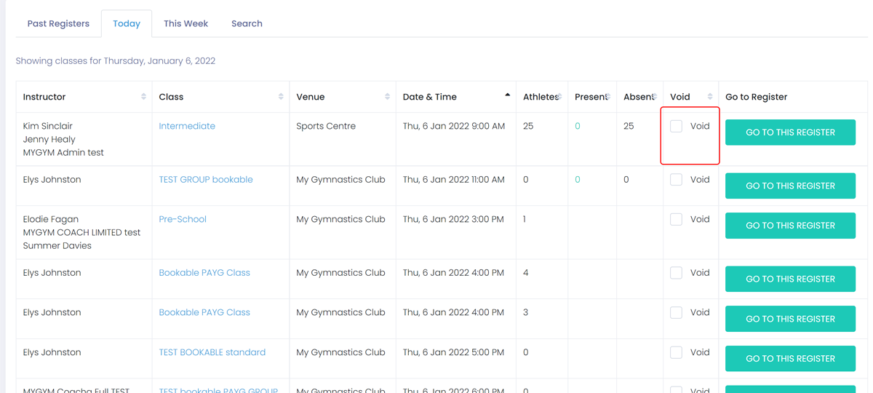
Task: Go to register for TEST BOOKABLE standard
Action: click(x=790, y=359)
